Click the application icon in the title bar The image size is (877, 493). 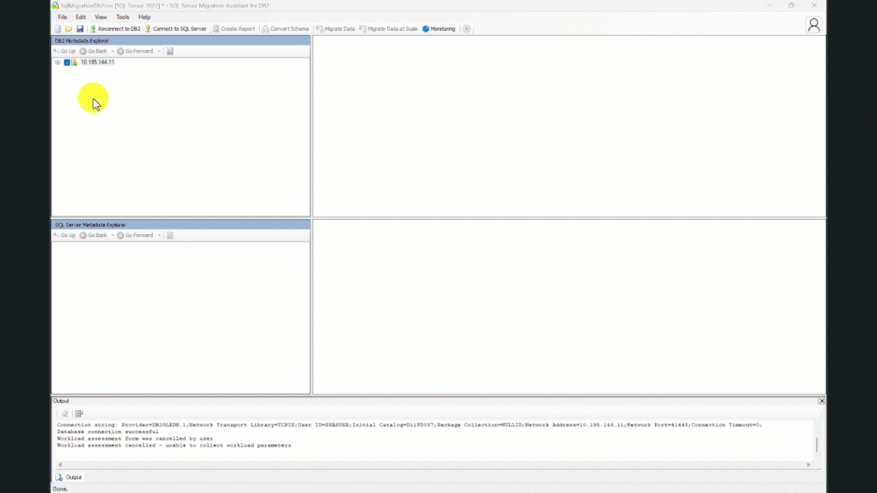click(55, 5)
